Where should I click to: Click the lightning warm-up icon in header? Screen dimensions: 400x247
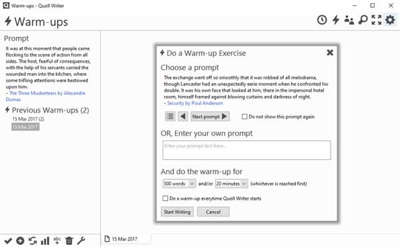pos(336,20)
